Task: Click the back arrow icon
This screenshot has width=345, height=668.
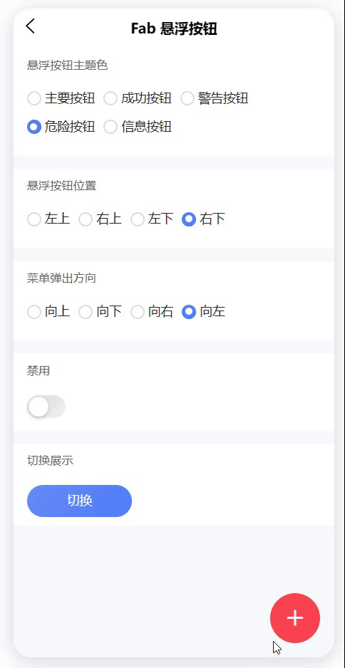Action: point(30,26)
